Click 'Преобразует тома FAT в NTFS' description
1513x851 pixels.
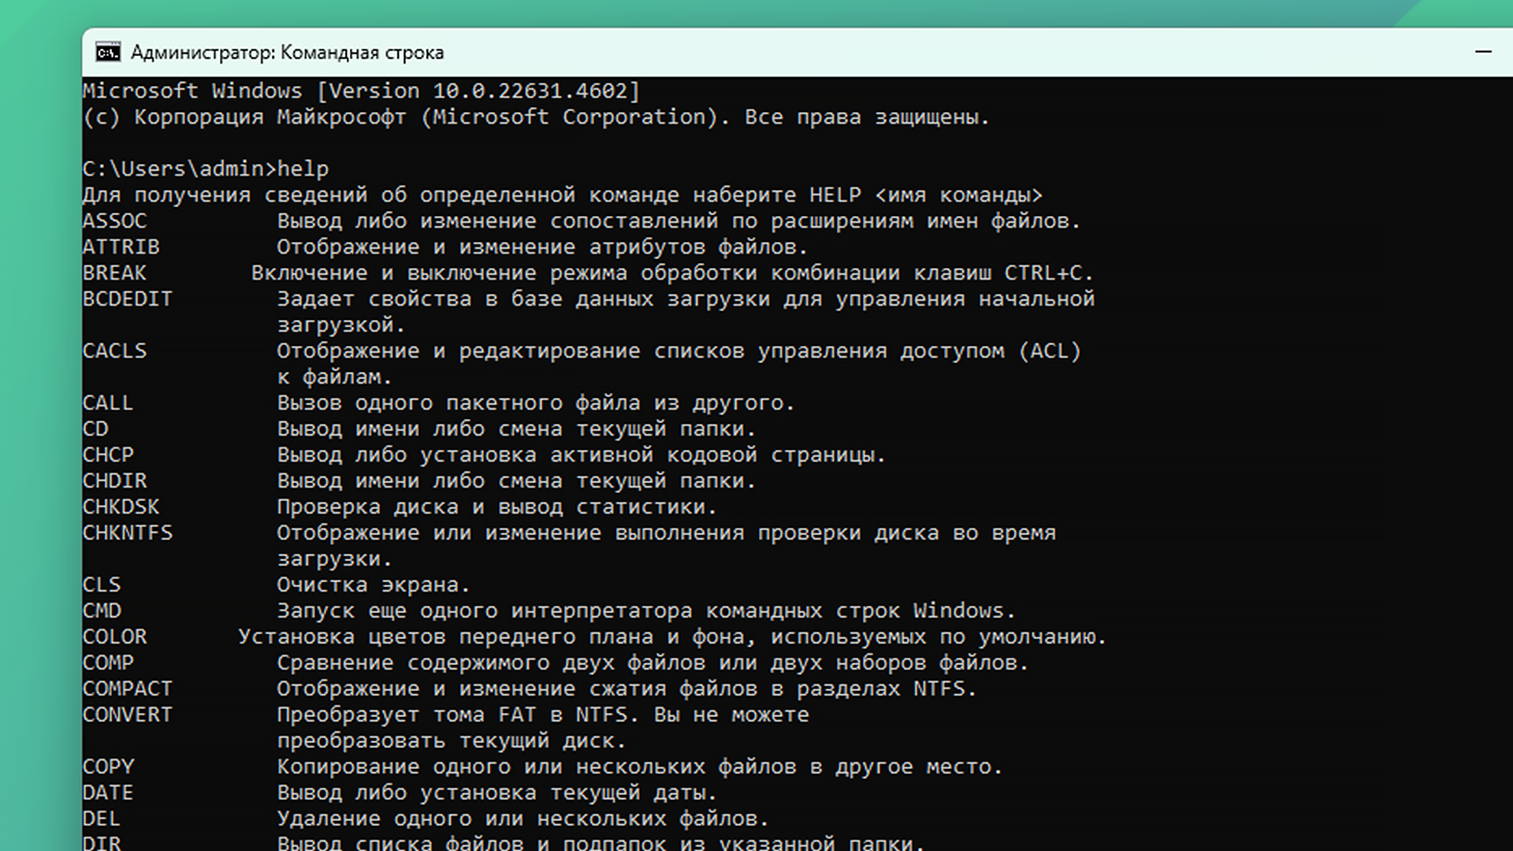(542, 715)
